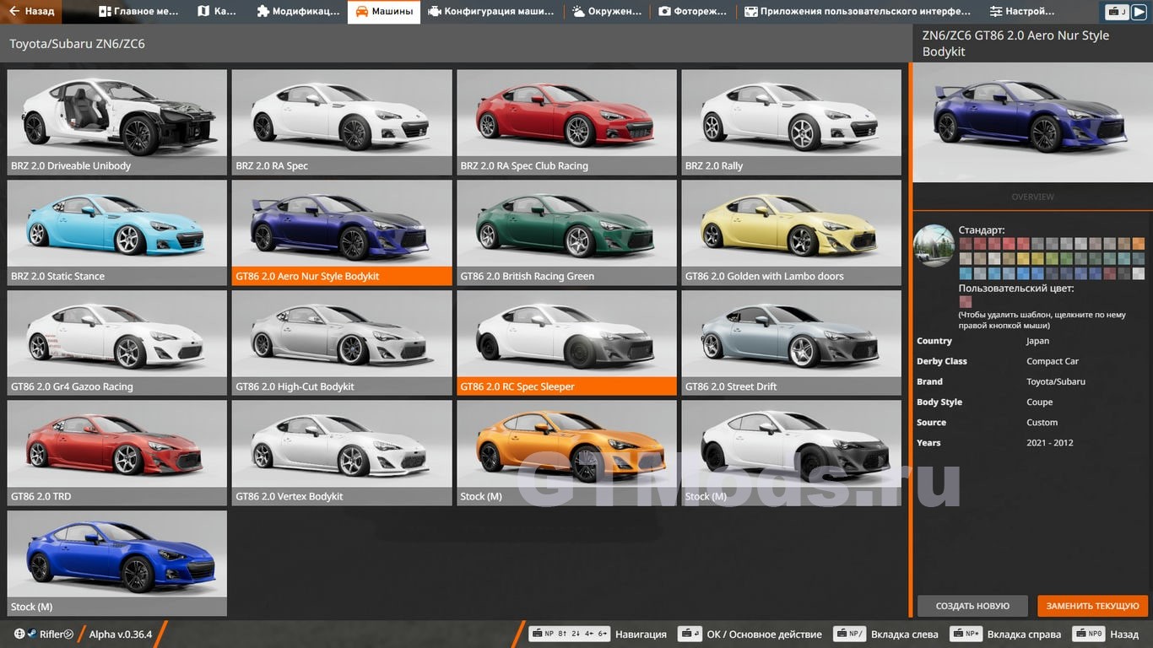Select the GT86 2.0 TRD car
The image size is (1153, 648).
click(x=117, y=453)
